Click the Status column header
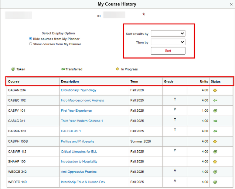The height and width of the screenshot is (189, 235). pos(221,81)
